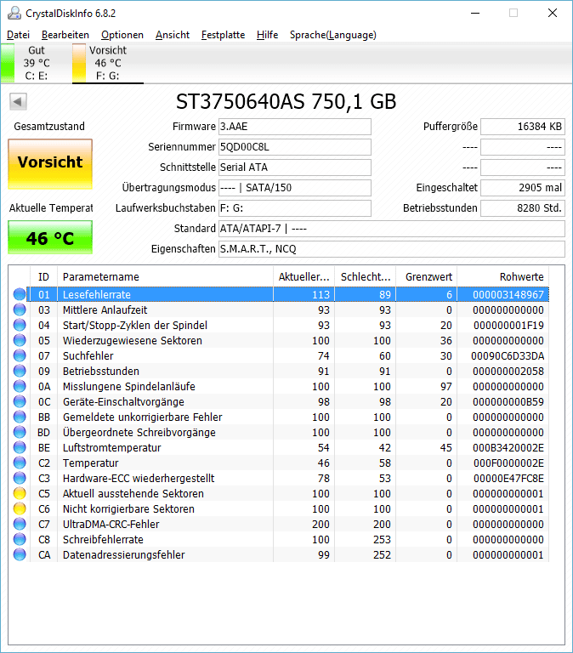Click the Firmware field showing 3.AAE
This screenshot has width=573, height=653.
[x=295, y=127]
